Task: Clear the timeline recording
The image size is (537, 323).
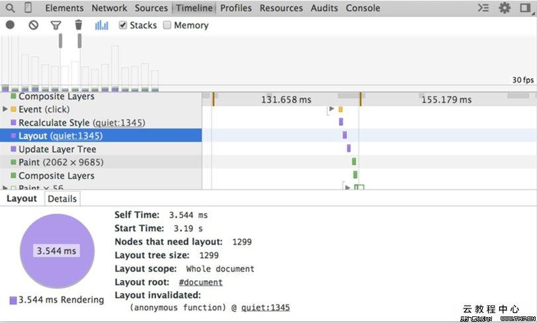Action: tap(33, 25)
